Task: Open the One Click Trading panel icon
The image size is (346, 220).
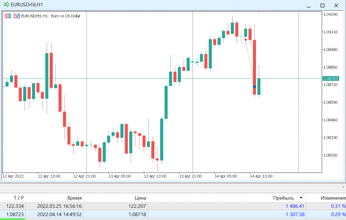Action: coord(17,16)
